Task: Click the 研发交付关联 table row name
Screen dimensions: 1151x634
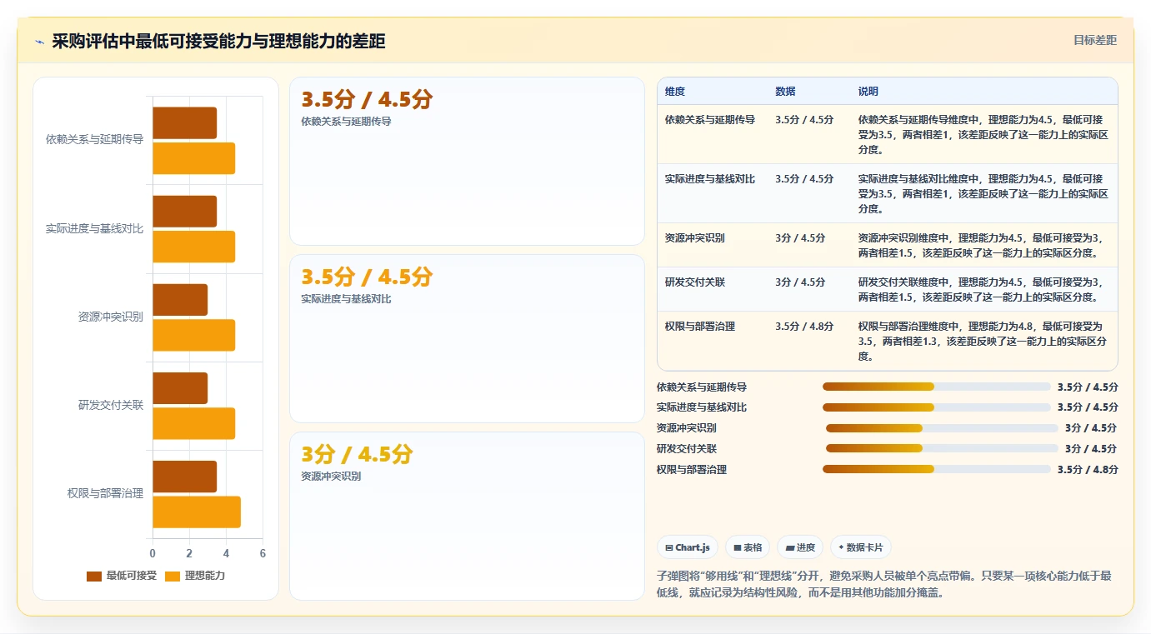Action: 695,282
